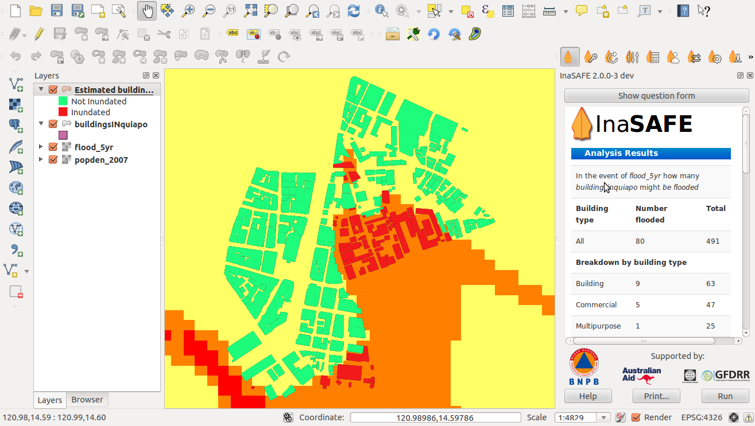The width and height of the screenshot is (755, 426).
Task: Create a new project with the blank page icon
Action: [16, 10]
